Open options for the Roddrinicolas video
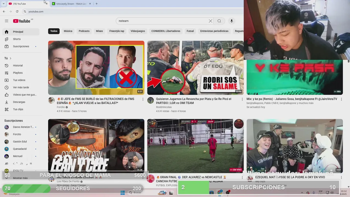This screenshot has width=350, height=197. click(242, 99)
